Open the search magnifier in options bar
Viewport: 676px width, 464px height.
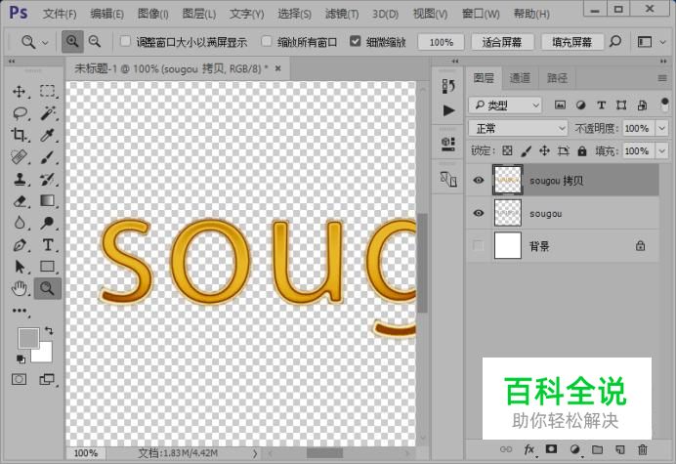(615, 42)
